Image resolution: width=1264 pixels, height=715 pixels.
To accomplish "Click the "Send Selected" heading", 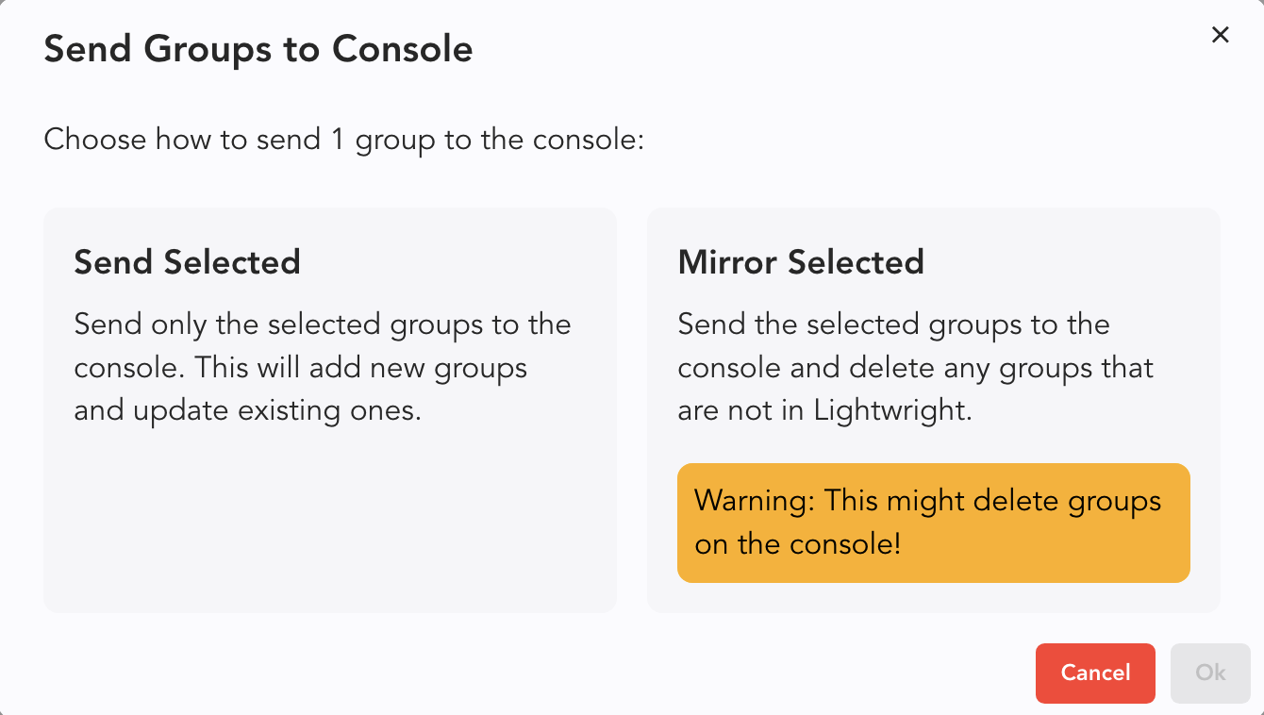I will pyautogui.click(x=187, y=261).
